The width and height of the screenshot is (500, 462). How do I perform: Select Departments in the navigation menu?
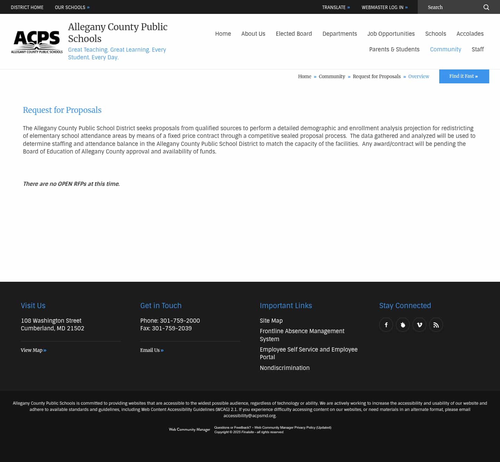(x=340, y=34)
